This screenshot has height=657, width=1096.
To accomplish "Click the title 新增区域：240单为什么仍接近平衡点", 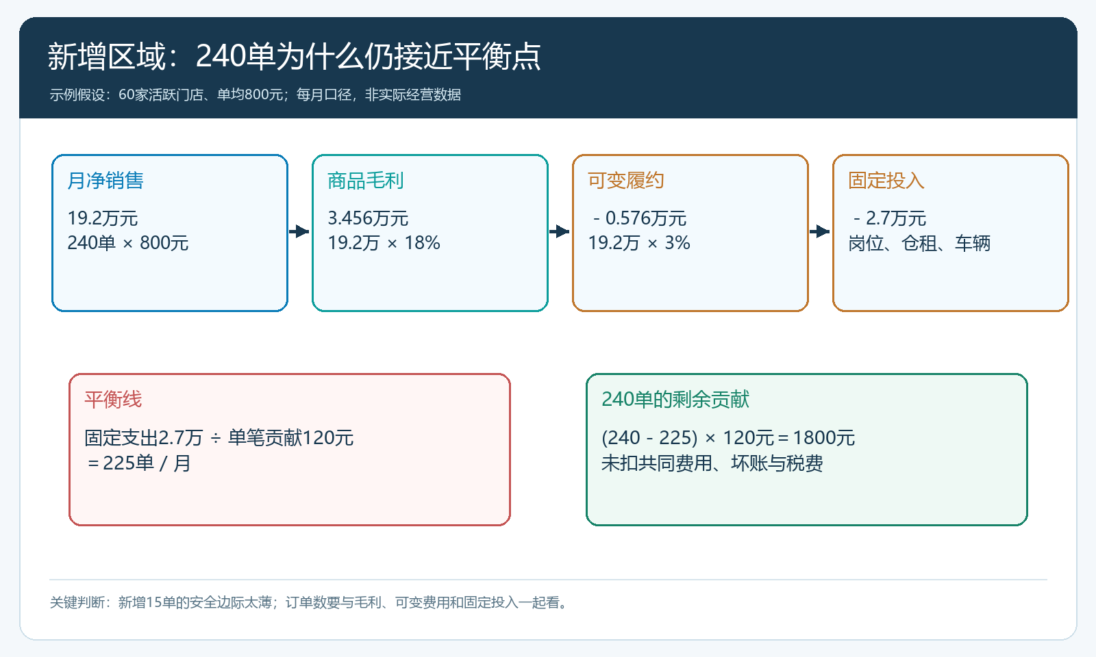I will click(x=294, y=56).
